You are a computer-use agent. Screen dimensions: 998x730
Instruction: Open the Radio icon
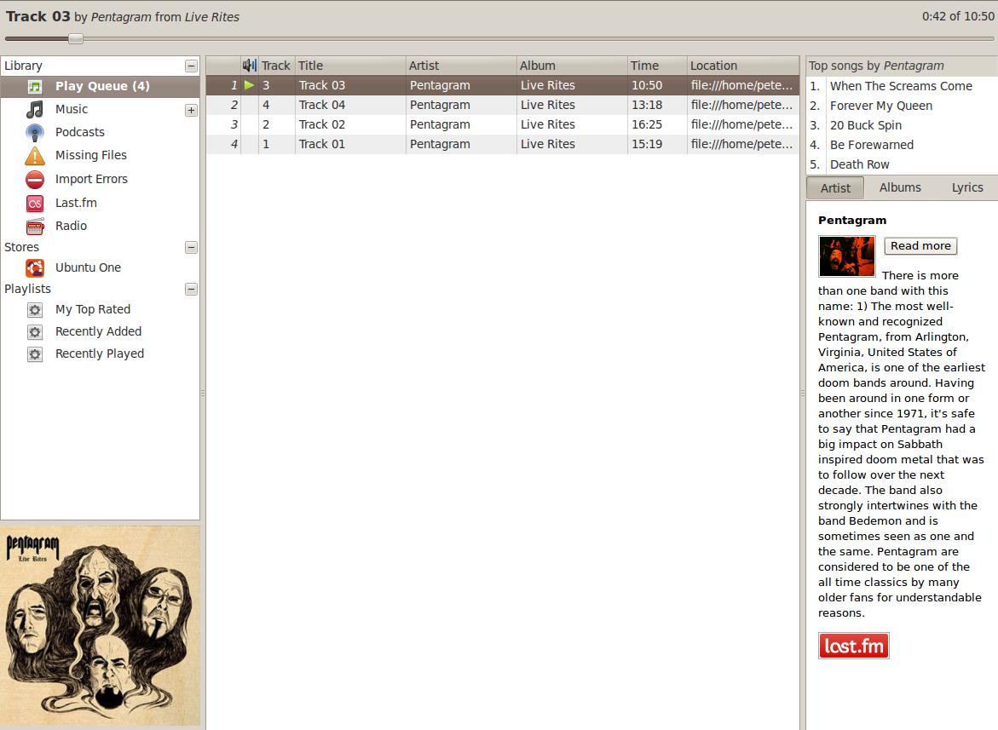click(x=35, y=227)
